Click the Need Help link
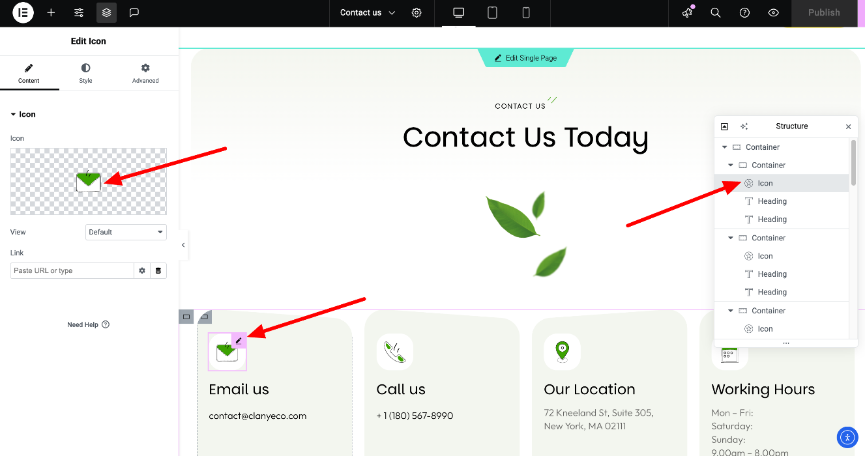Viewport: 865px width, 456px height. pyautogui.click(x=88, y=324)
